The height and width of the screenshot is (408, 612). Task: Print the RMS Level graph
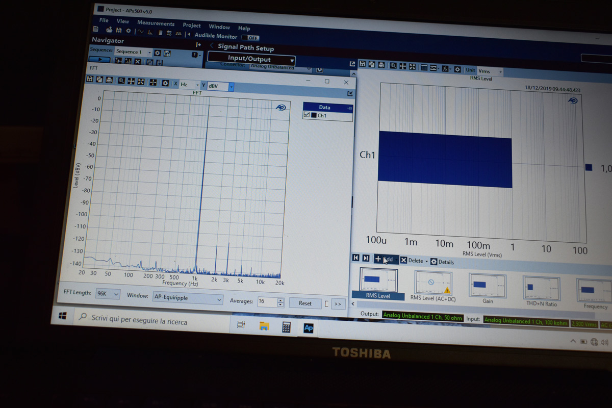pyautogui.click(x=381, y=65)
